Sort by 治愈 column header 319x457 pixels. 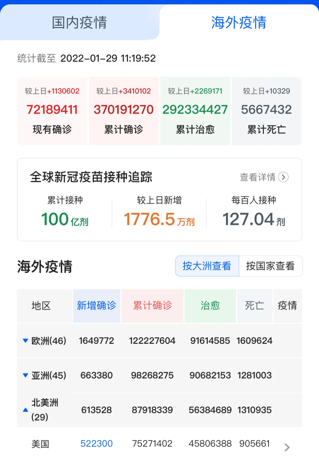pyautogui.click(x=210, y=306)
